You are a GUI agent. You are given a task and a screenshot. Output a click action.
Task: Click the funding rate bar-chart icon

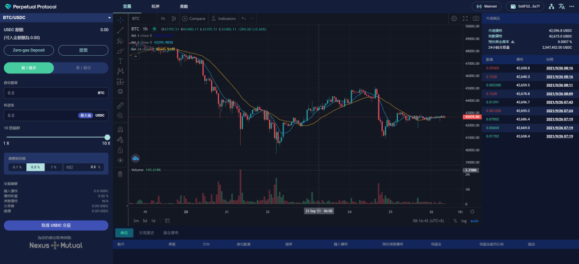513,42
